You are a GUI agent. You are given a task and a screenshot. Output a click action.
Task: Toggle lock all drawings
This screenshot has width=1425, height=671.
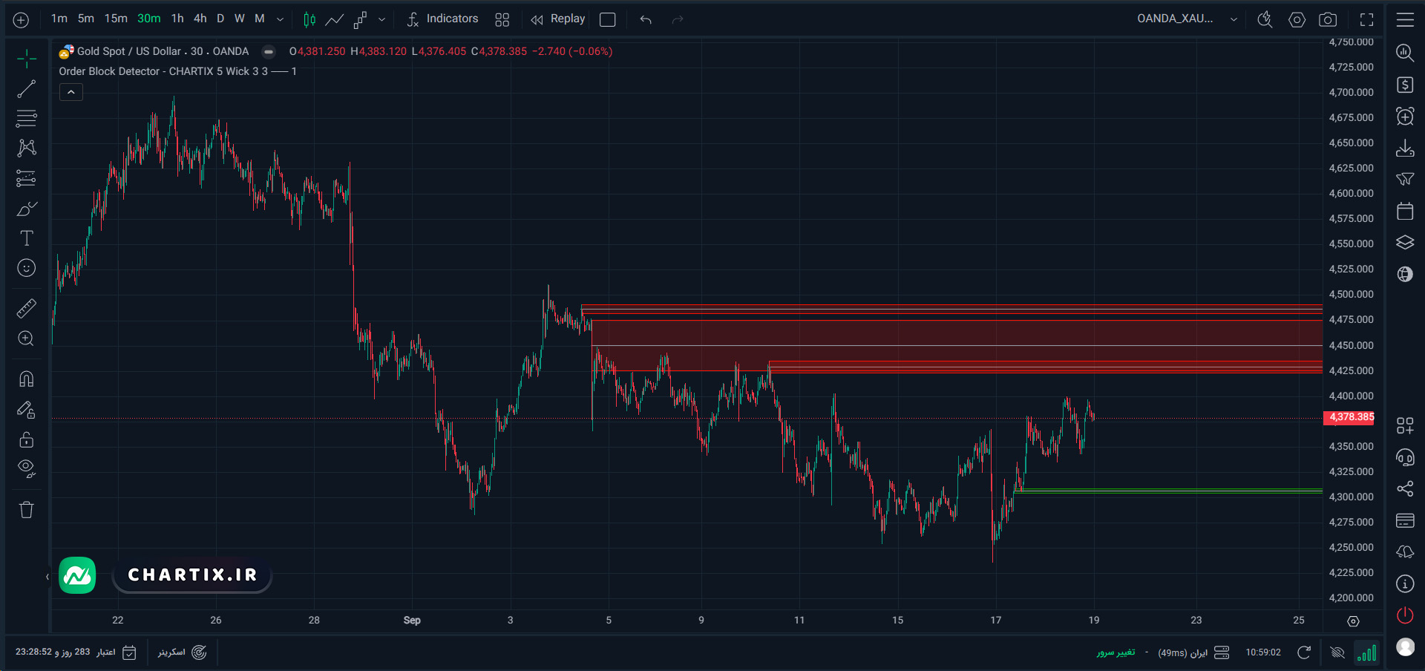click(x=27, y=440)
